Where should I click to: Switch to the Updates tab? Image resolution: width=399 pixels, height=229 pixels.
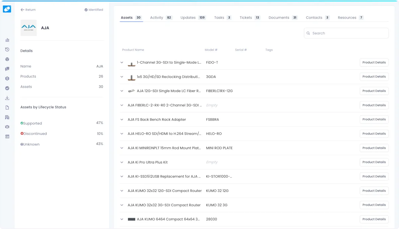pos(193,18)
